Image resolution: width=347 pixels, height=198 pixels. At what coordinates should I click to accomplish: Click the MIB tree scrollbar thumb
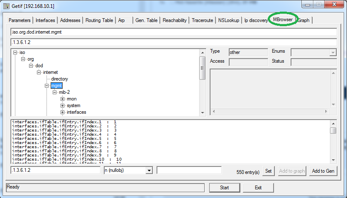tap(203, 68)
